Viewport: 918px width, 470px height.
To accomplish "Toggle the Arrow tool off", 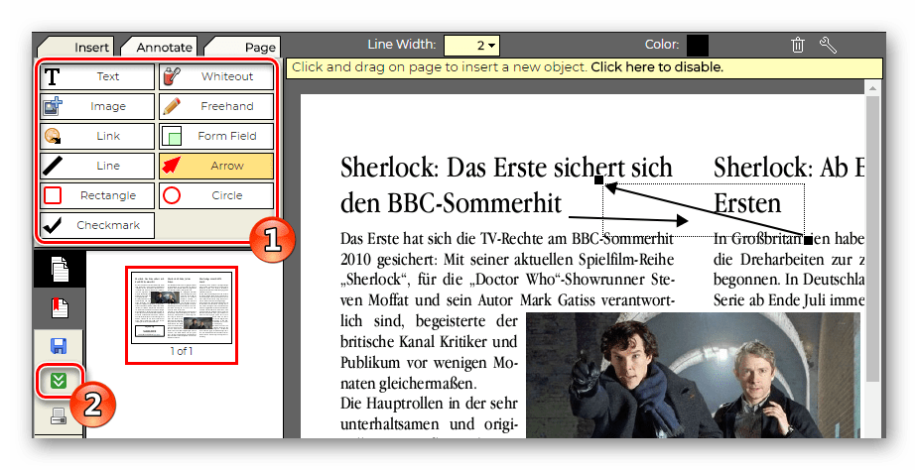I will 216,166.
